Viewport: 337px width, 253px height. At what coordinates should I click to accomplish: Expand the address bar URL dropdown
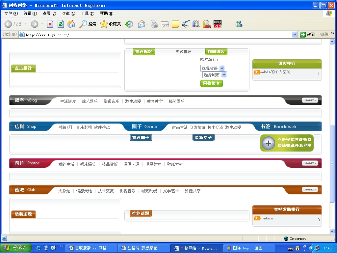(295, 34)
